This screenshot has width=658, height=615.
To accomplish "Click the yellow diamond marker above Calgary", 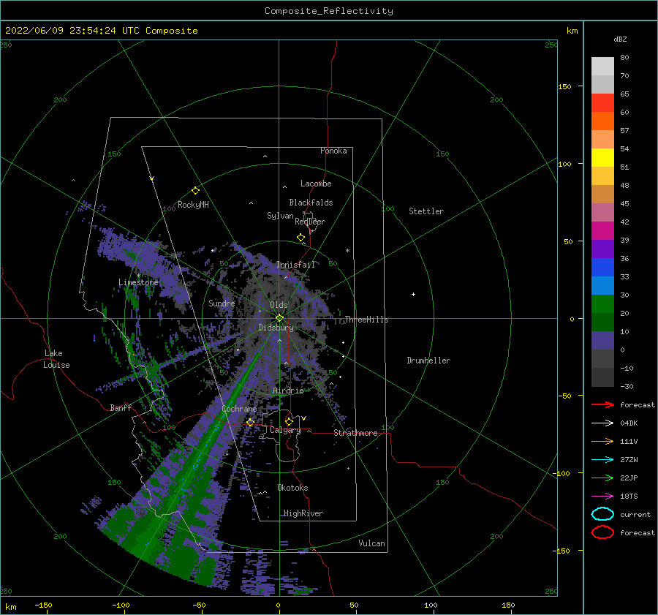I will click(289, 421).
